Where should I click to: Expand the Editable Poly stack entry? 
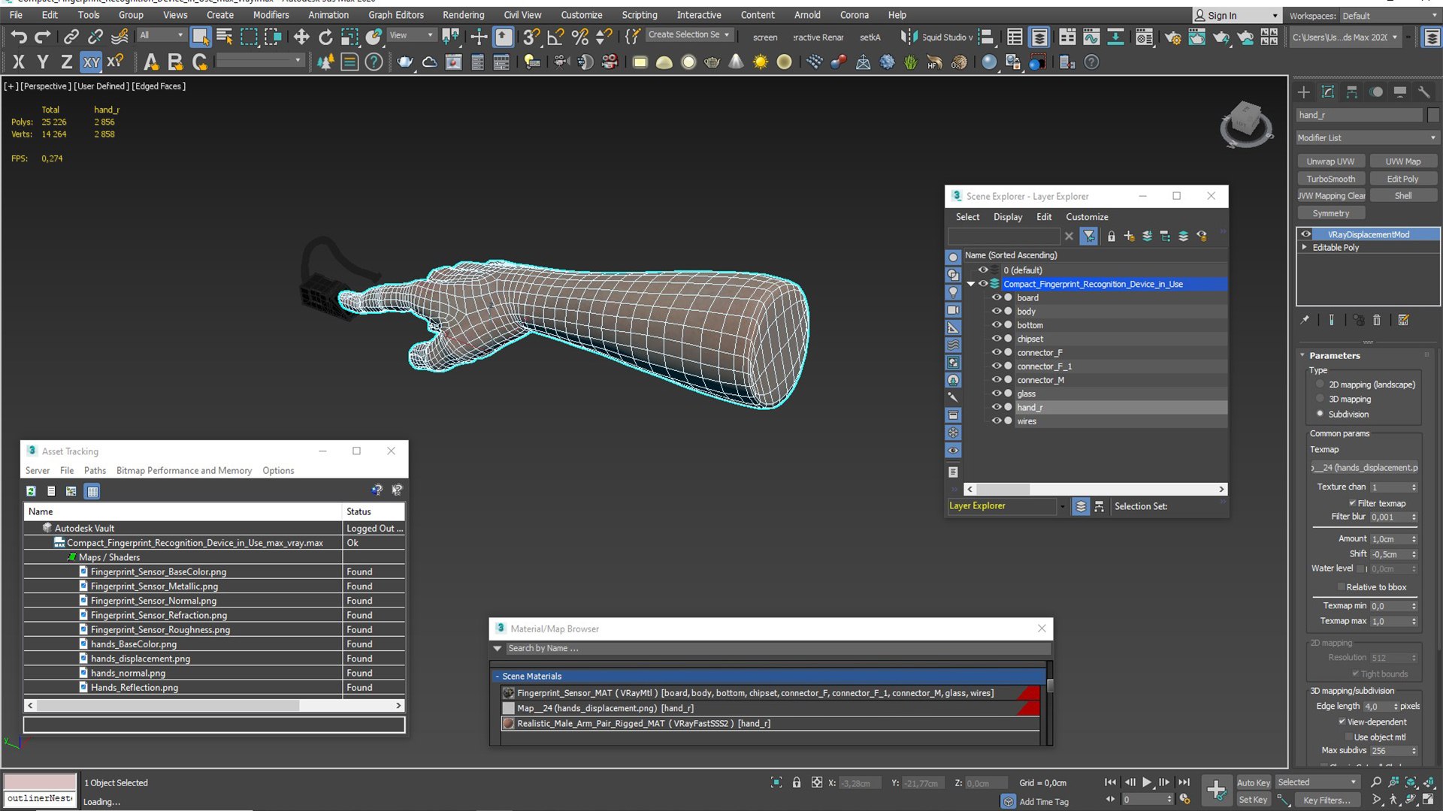(1305, 247)
